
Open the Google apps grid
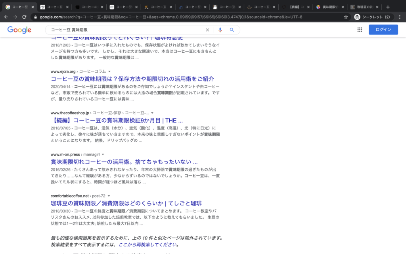pyautogui.click(x=360, y=29)
